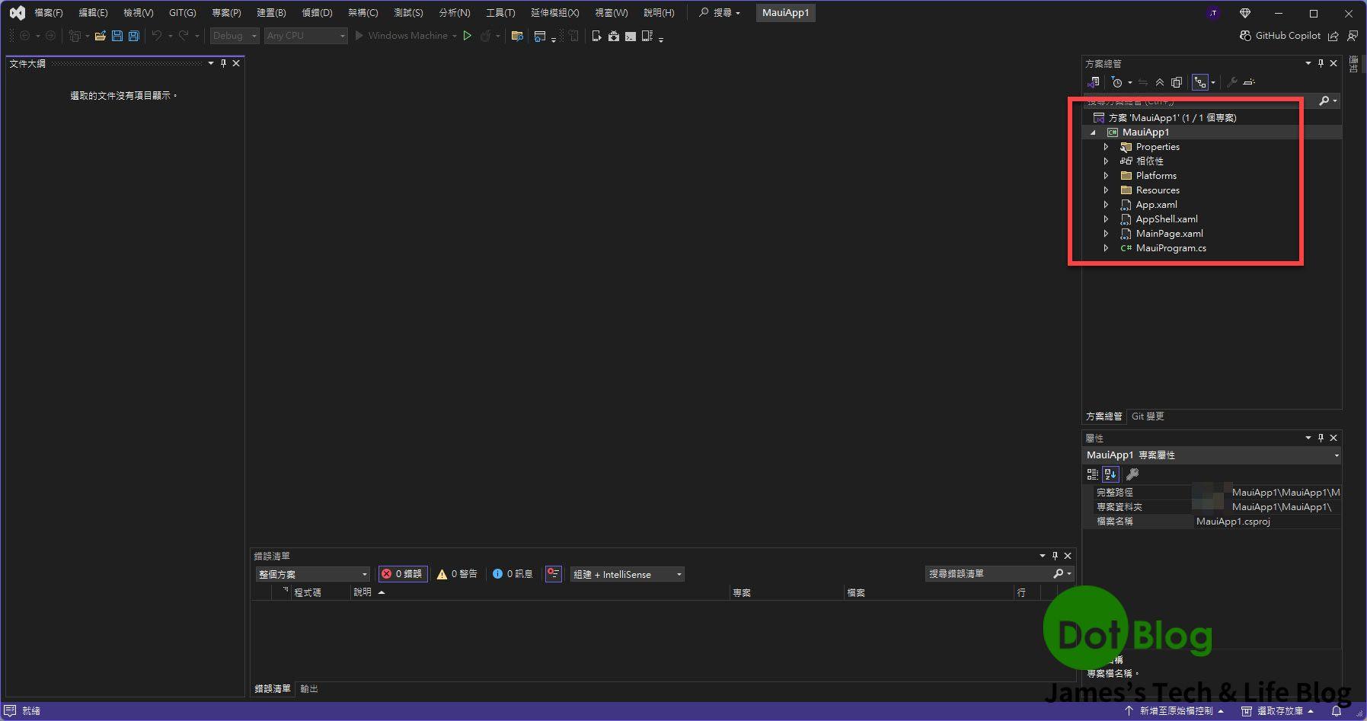Screen dimensions: 1367x721
Task: Toggle the 0 錯誤 filter
Action: tap(403, 573)
